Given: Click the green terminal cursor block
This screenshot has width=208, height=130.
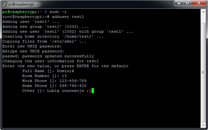Looking at the screenshot, I should point(92,91).
